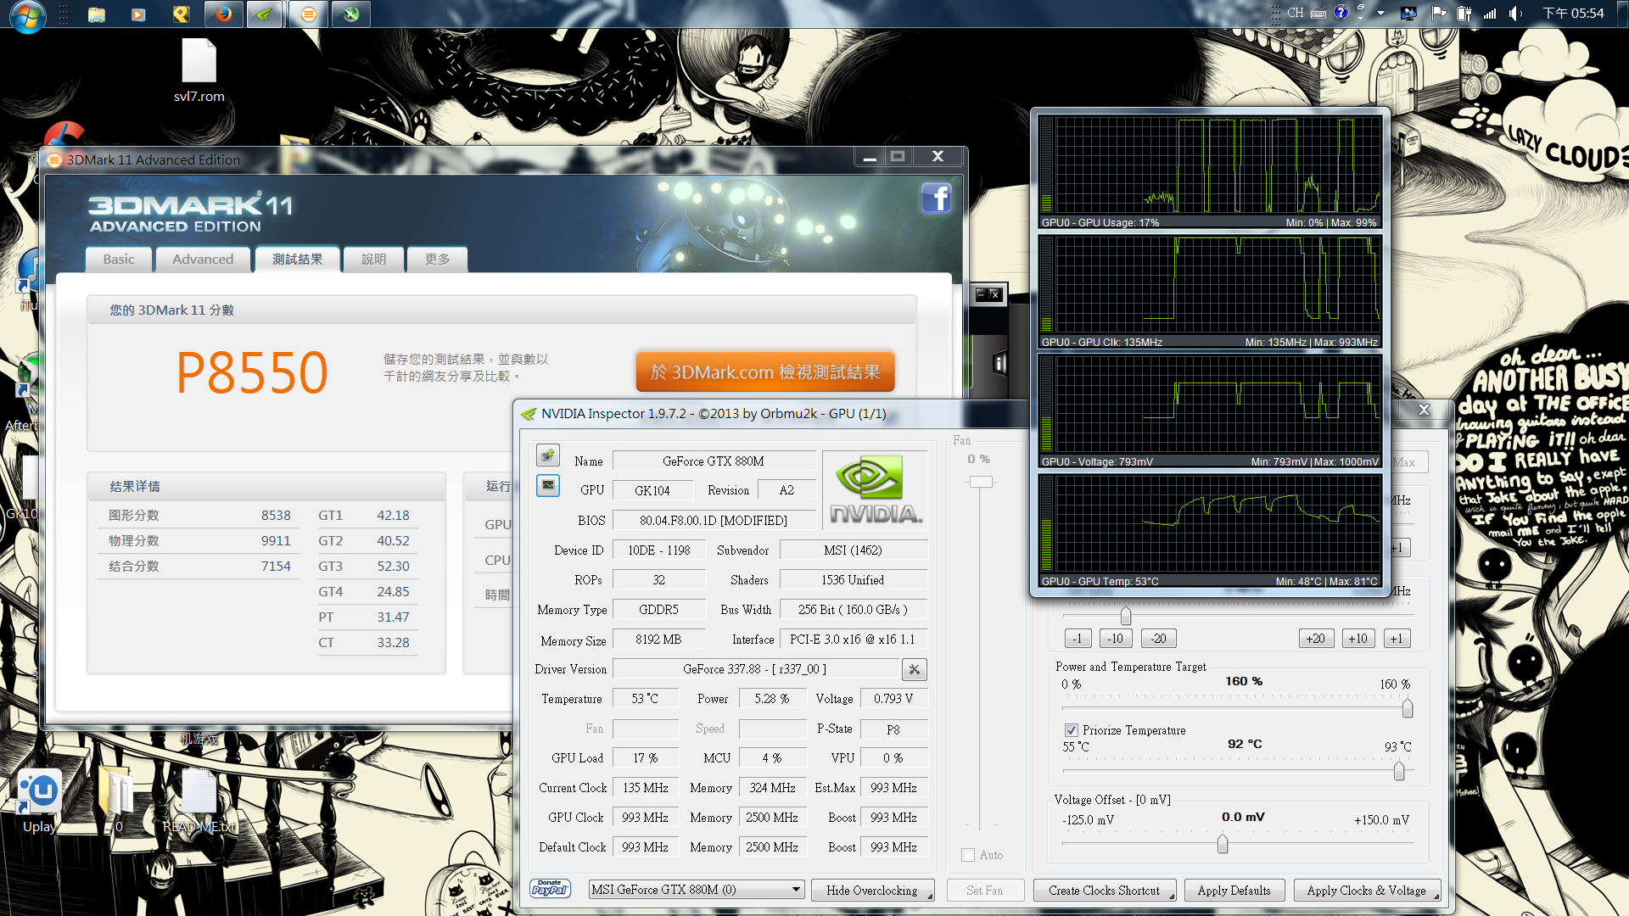The height and width of the screenshot is (916, 1629).
Task: Click the Power Target slider handle
Action: [1408, 707]
